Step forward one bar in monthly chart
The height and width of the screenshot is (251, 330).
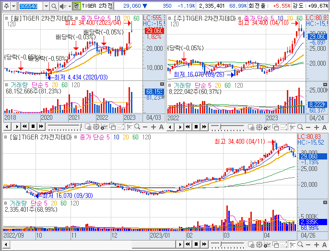[x=17, y=126]
